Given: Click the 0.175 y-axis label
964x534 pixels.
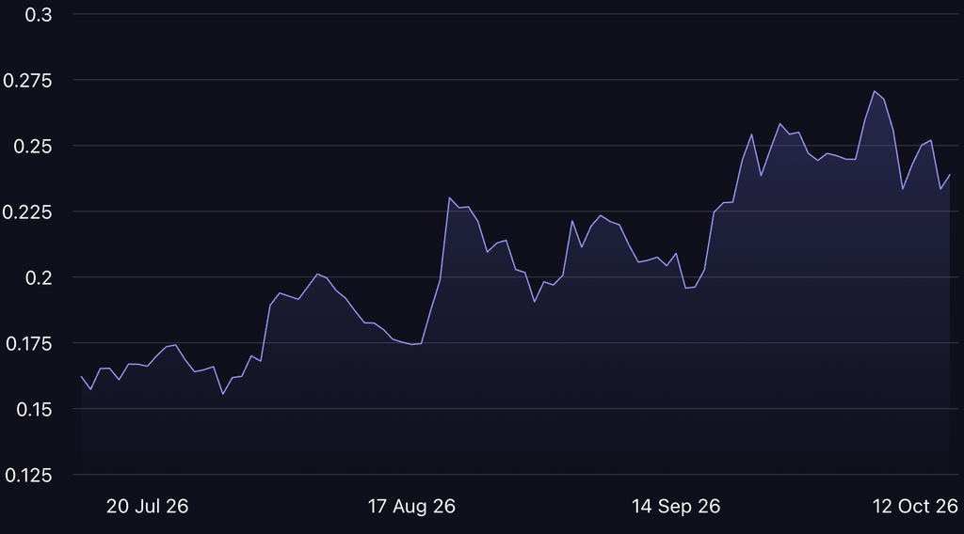Looking at the screenshot, I should coord(29,344).
